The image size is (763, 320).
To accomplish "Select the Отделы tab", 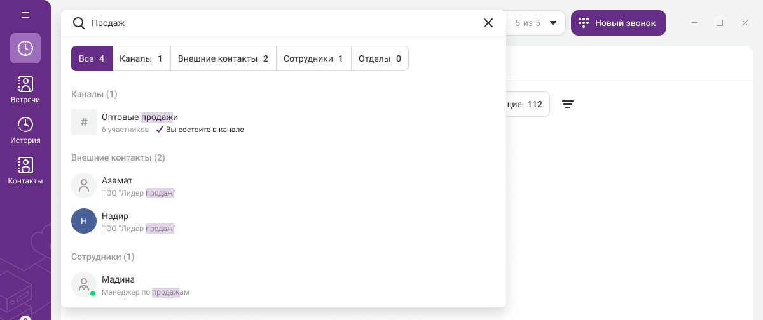I will [x=380, y=58].
